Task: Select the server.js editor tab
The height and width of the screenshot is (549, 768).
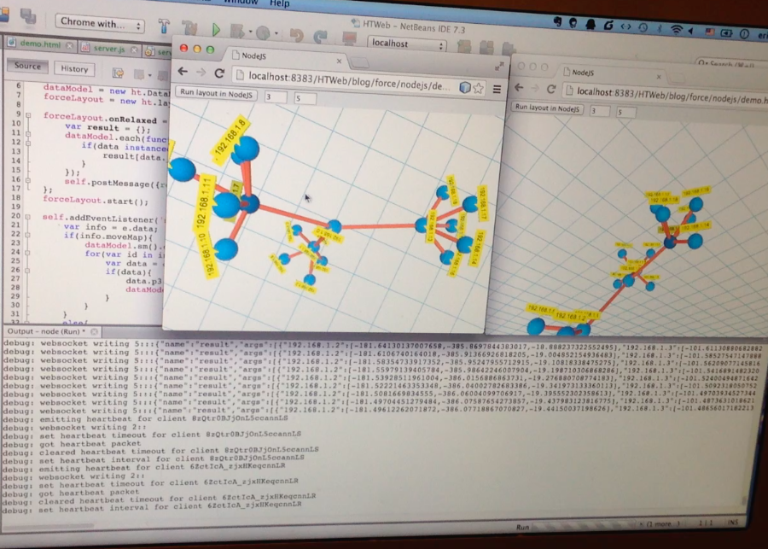Action: [108, 49]
